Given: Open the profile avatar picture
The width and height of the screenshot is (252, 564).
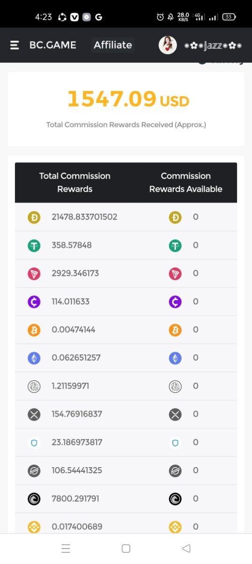Looking at the screenshot, I should [168, 45].
